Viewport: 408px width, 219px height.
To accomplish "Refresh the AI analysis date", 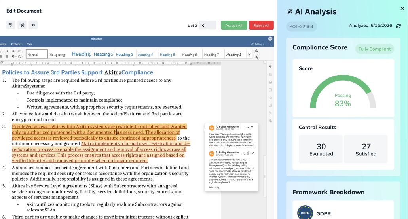I will point(399,26).
